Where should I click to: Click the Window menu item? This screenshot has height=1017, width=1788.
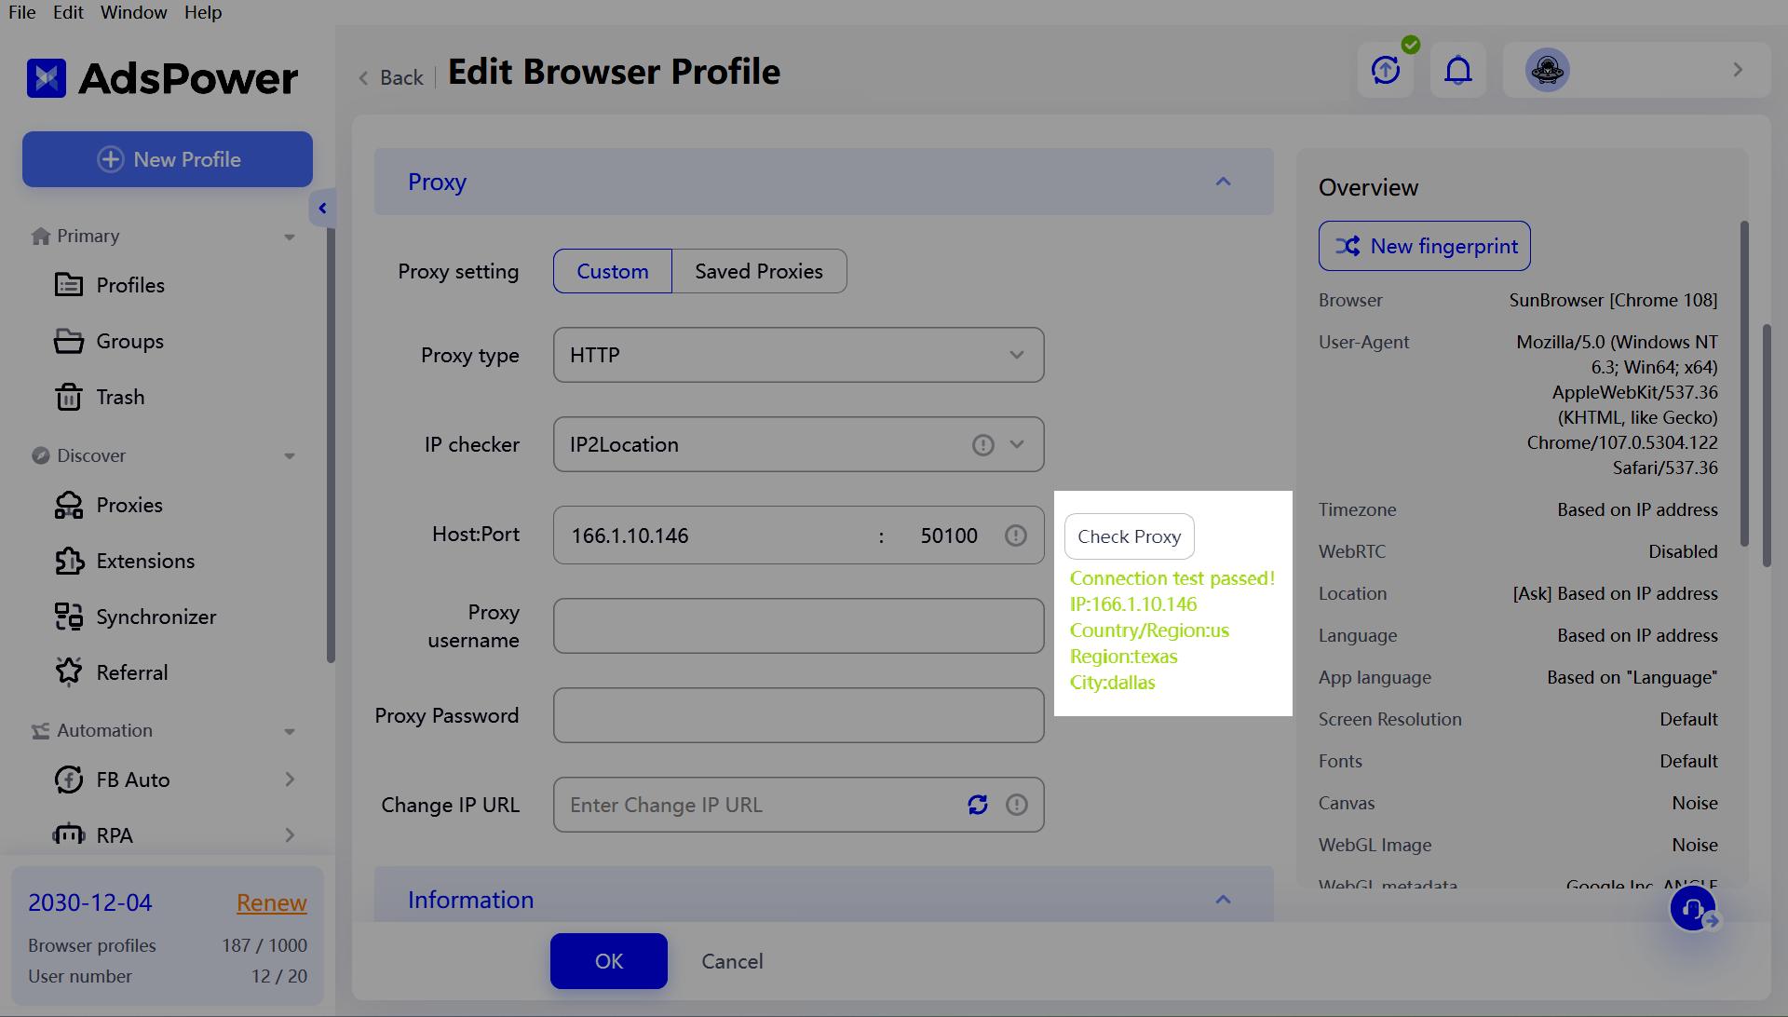130,12
